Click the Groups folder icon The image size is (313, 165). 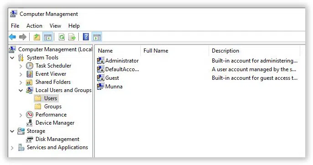[x=38, y=107]
